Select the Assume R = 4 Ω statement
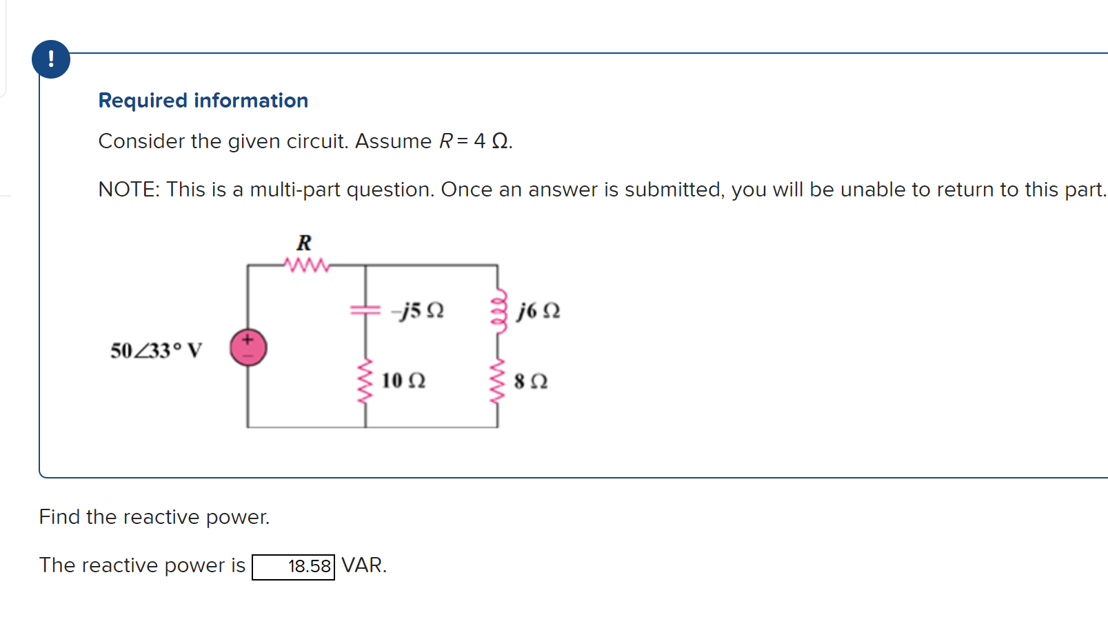Screen dimensions: 1108x626 (303, 141)
